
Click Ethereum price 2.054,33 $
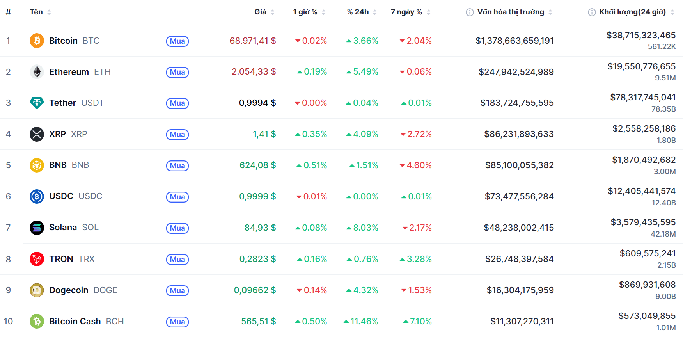click(254, 71)
